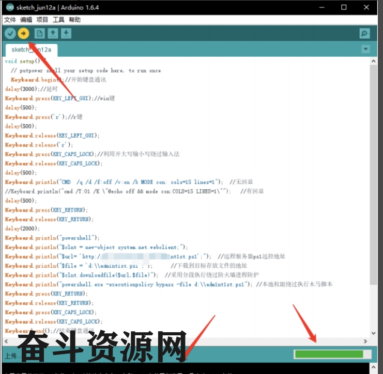This screenshot has height=374, width=383.
Task: Click the 'Keyboard.release('r')' line
Action: click(x=39, y=145)
